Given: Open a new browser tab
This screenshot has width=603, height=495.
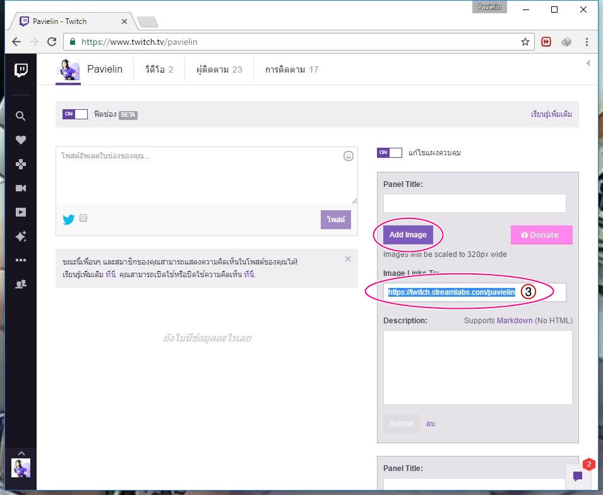Looking at the screenshot, I should (148, 22).
